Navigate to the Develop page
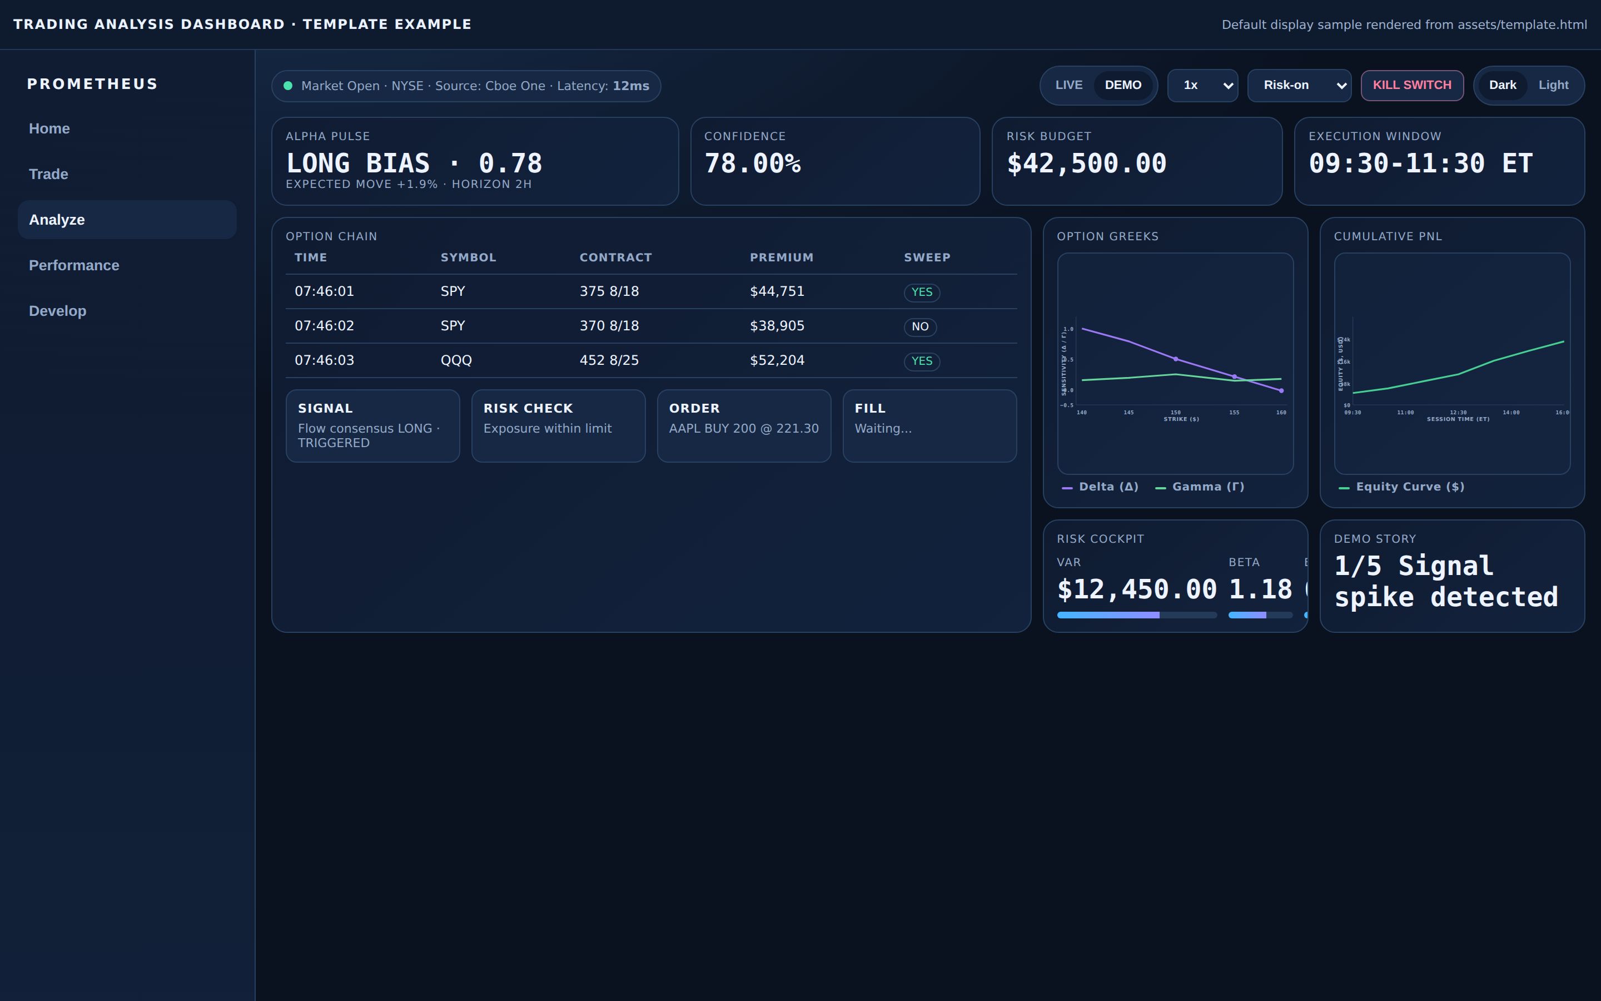1601x1001 pixels. pos(127,311)
